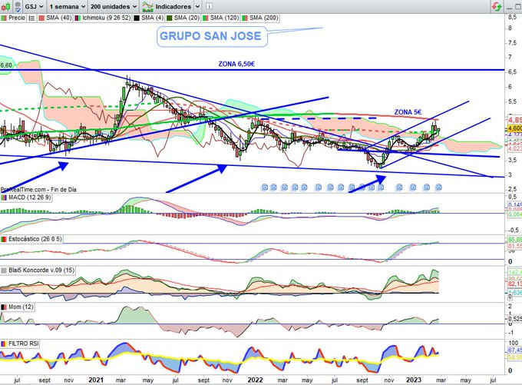This screenshot has width=522, height=385.
Task: Open the '1 semana' timeframe dropdown
Action: (68, 6)
